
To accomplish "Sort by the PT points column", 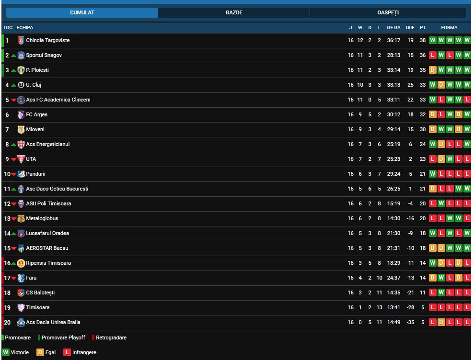I will [423, 27].
